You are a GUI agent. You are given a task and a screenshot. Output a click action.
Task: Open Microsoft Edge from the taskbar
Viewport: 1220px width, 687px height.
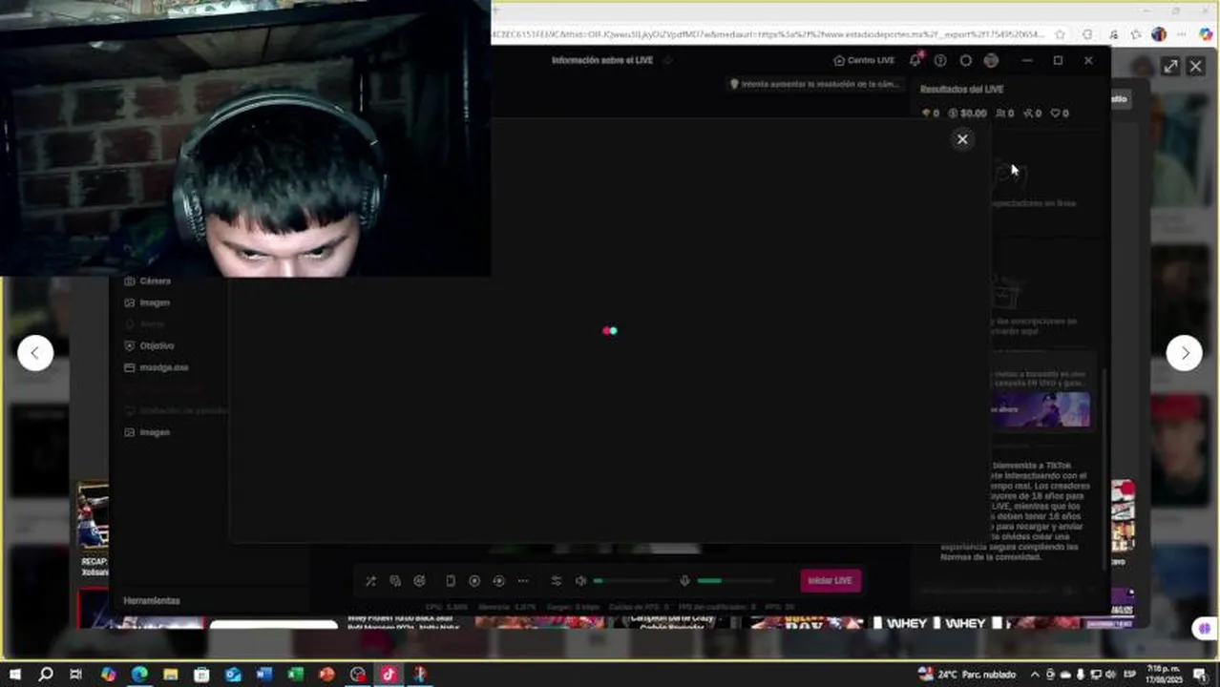point(139,675)
